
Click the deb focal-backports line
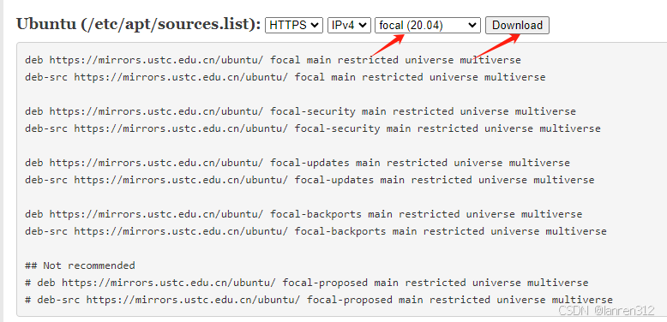pos(303,214)
